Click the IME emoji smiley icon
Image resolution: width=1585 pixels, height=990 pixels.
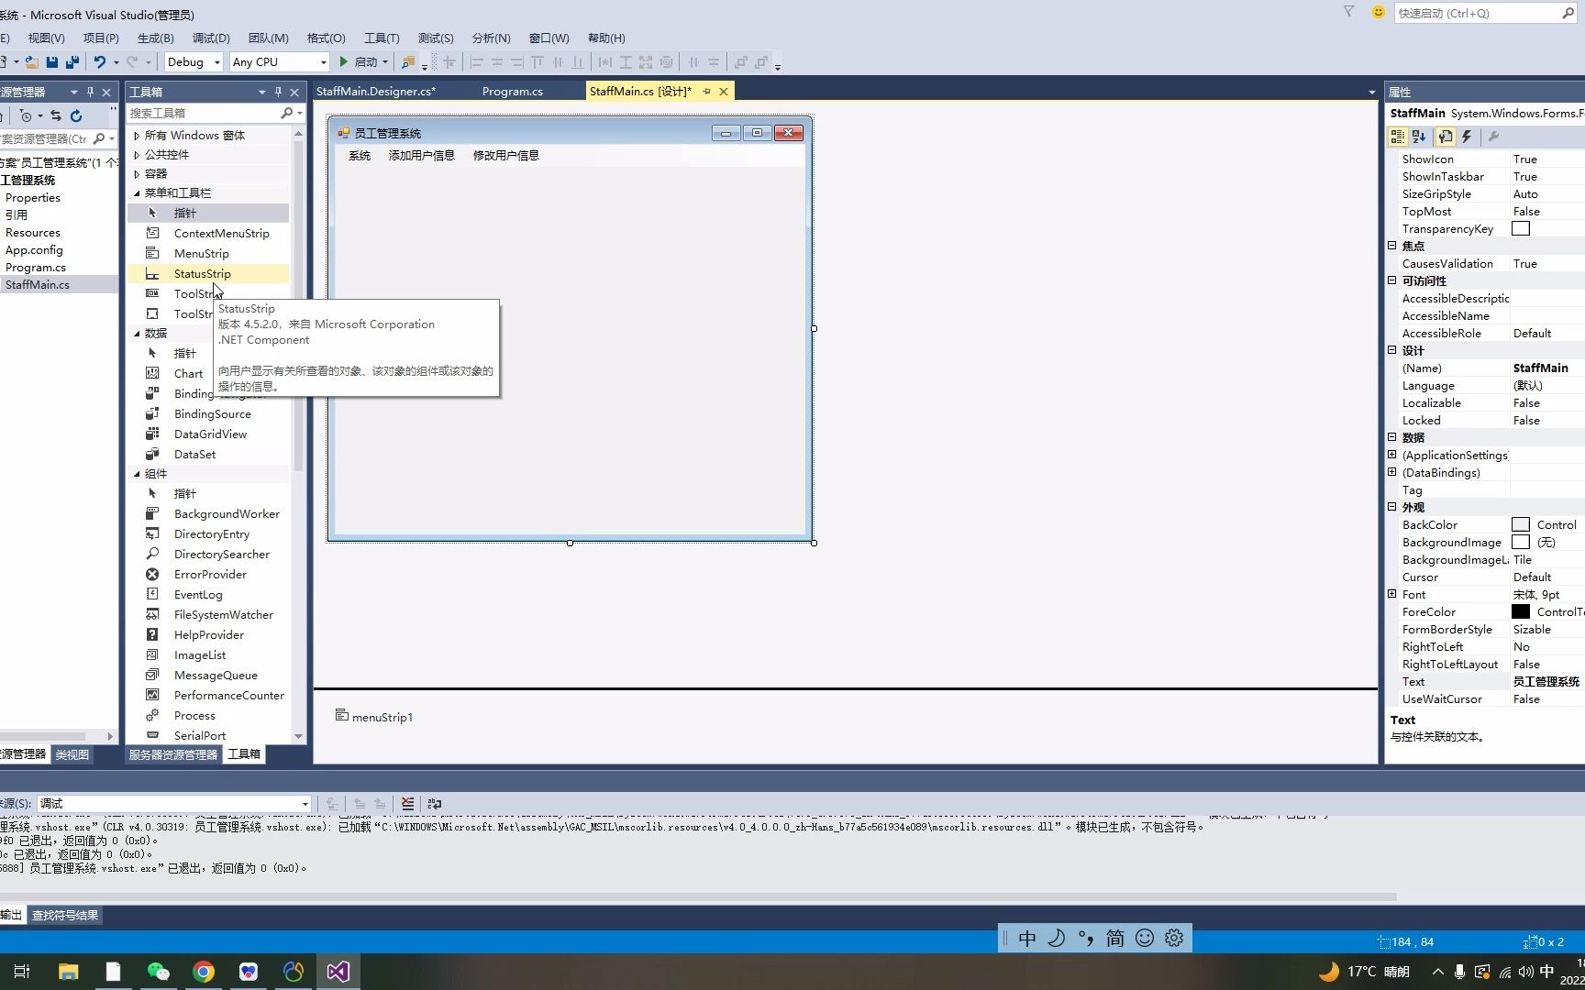click(x=1145, y=938)
